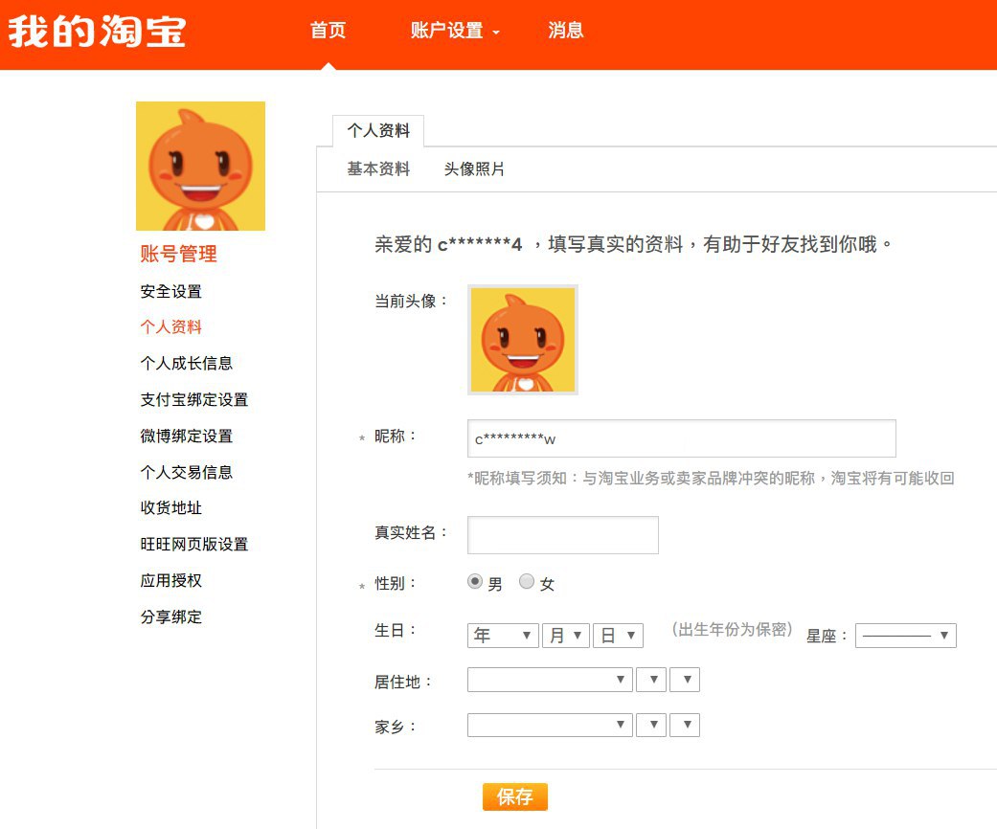This screenshot has height=829, width=997.
Task: Open the 家乡 province dropdown
Action: tap(550, 725)
